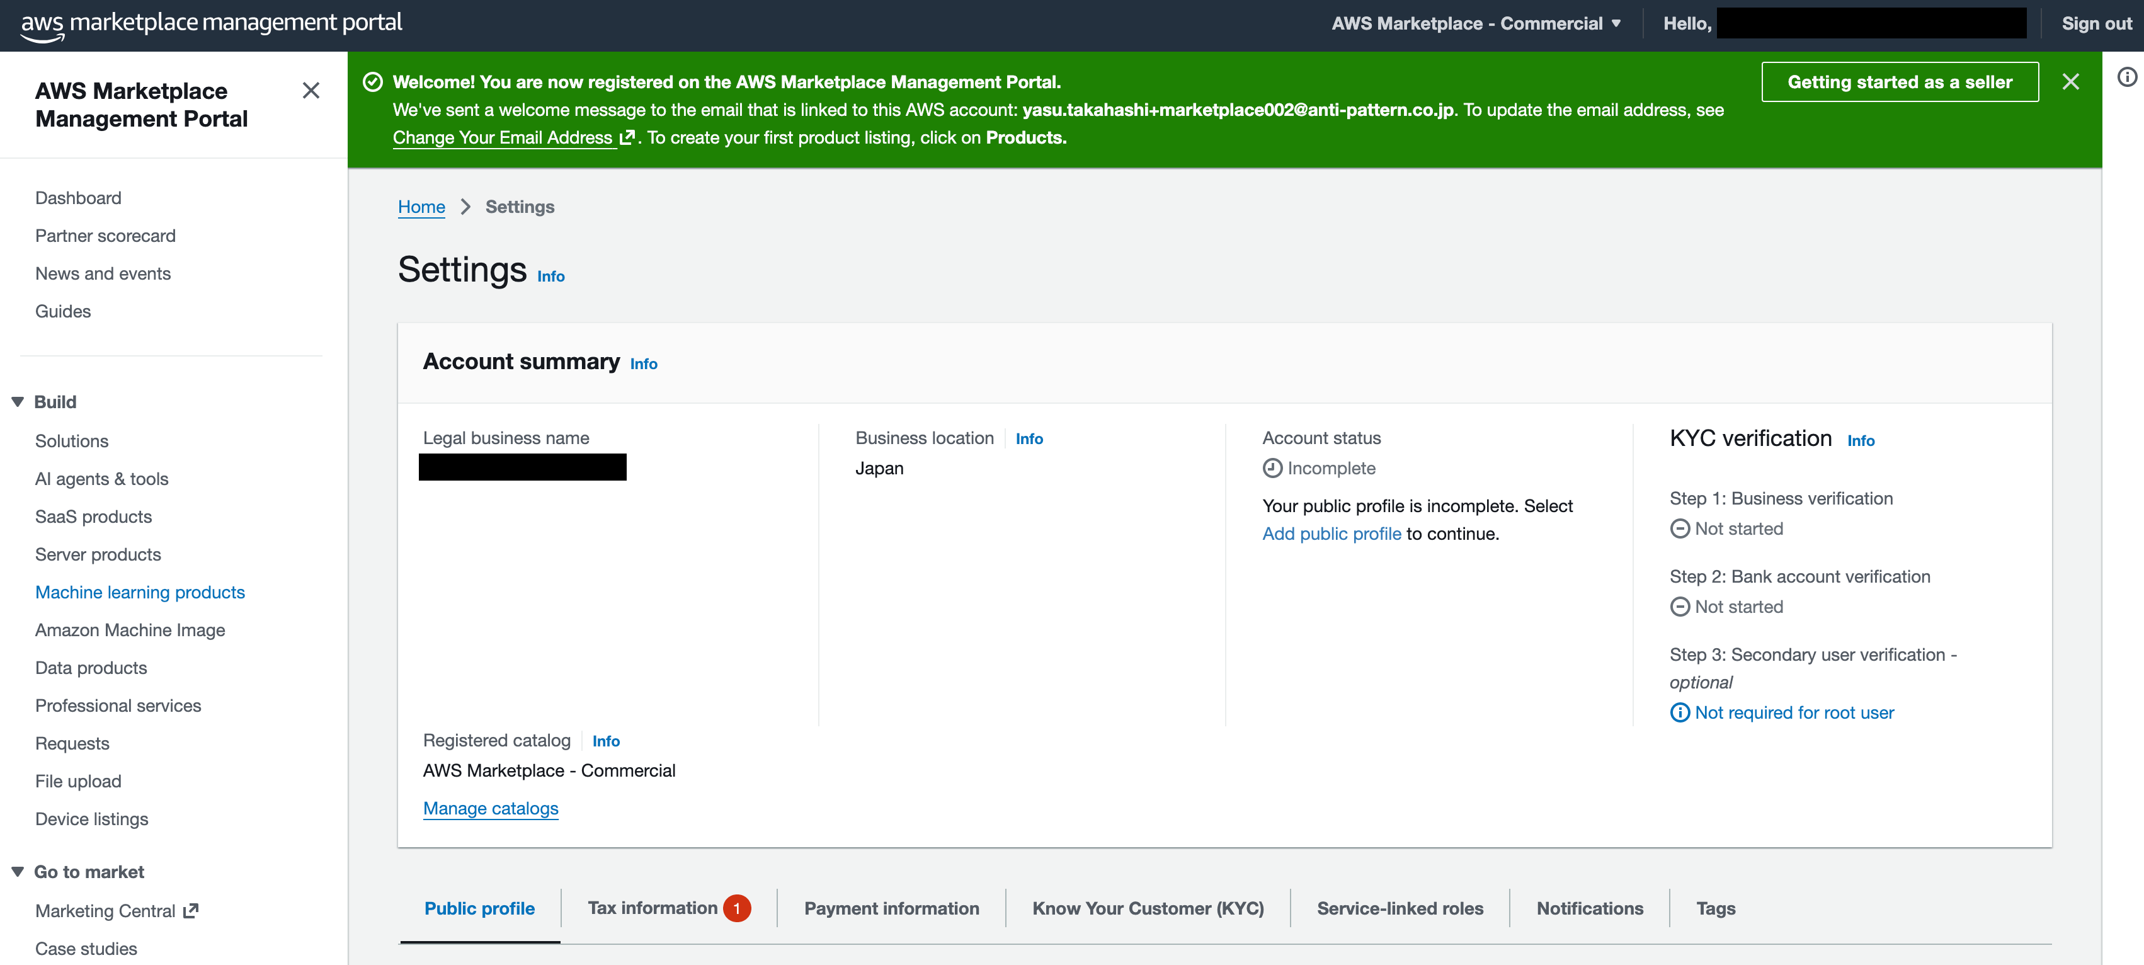Click the Not started icon under Step 1 Business verification
Screen dimensions: 2144x965
(1680, 528)
